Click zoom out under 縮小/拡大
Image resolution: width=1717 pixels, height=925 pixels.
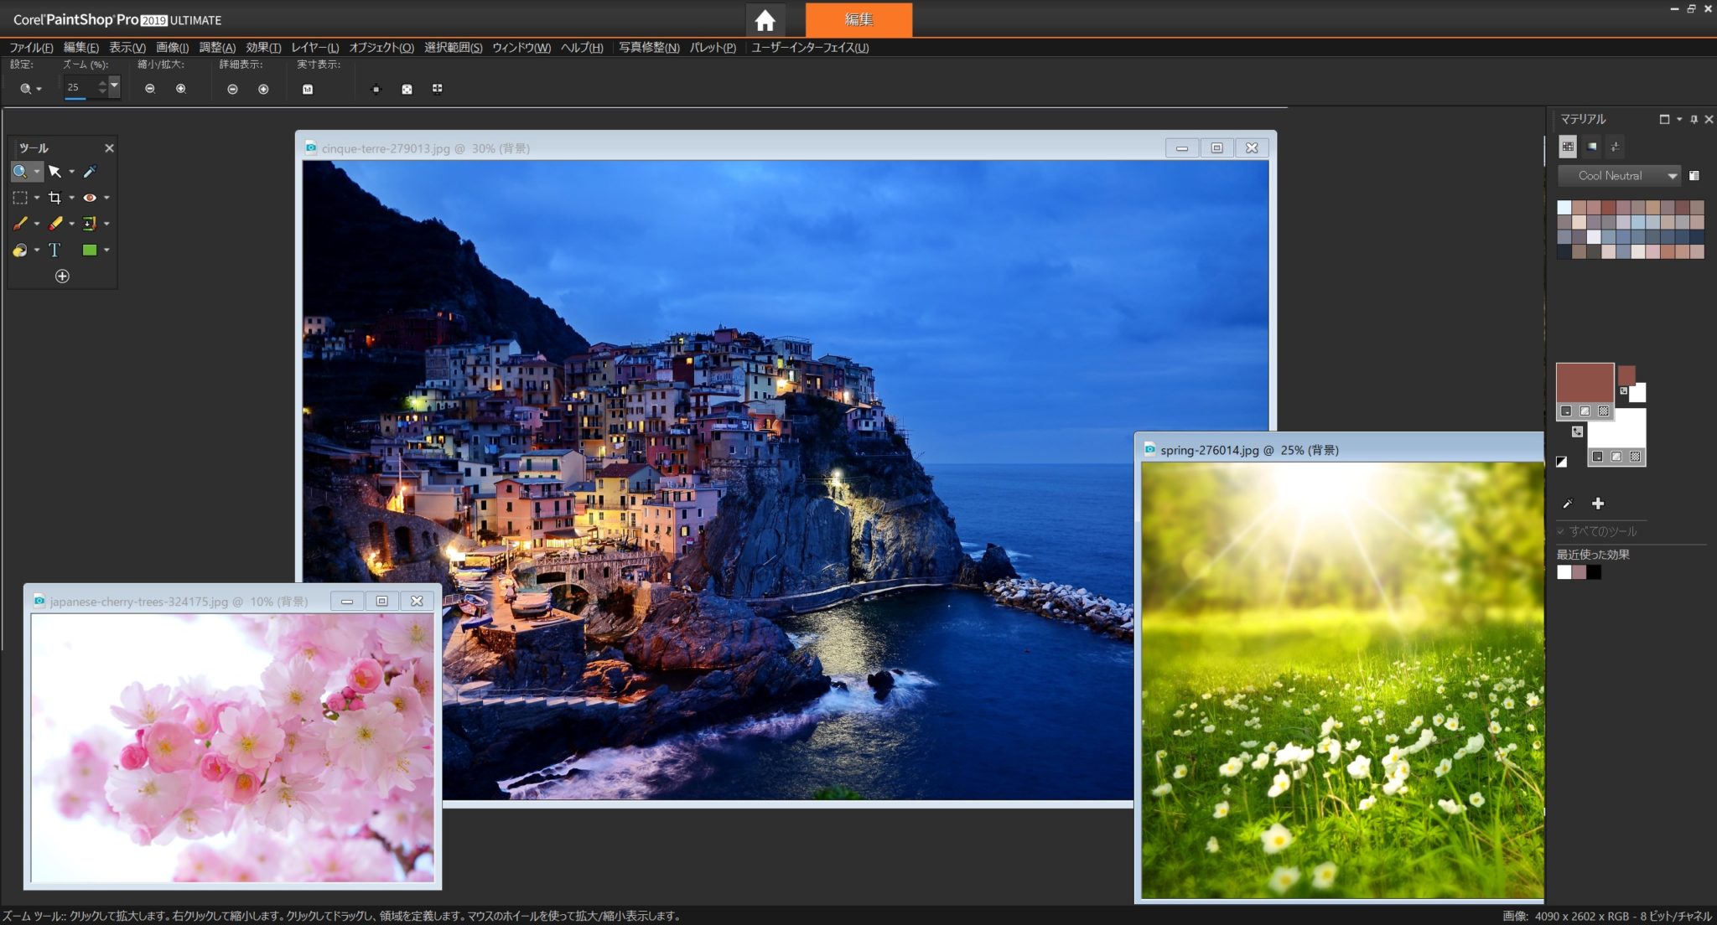click(150, 89)
